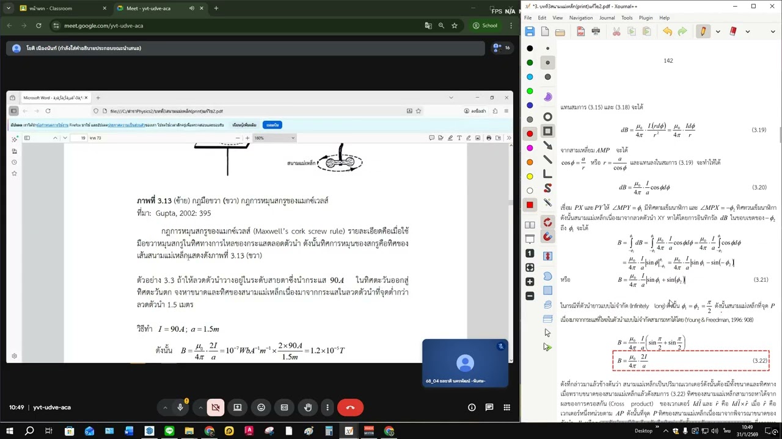The image size is (782, 439).
Task: Open the Meet chat panel
Action: coord(489,407)
